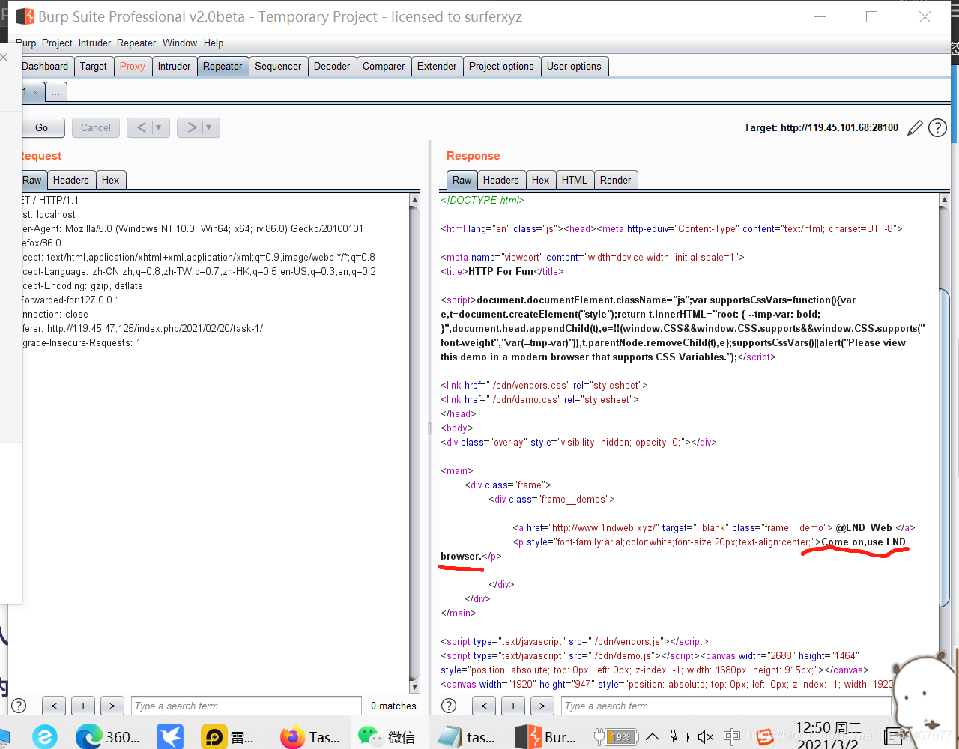Open the Firefox taskbar item

pos(309,736)
